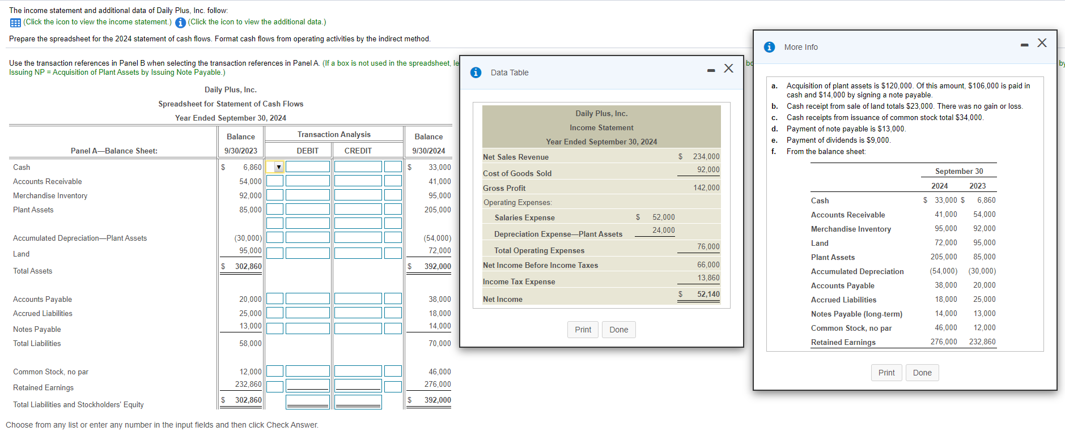Click the 'Total Assets' row label
Viewport: 1065px width, 431px height.
click(33, 271)
